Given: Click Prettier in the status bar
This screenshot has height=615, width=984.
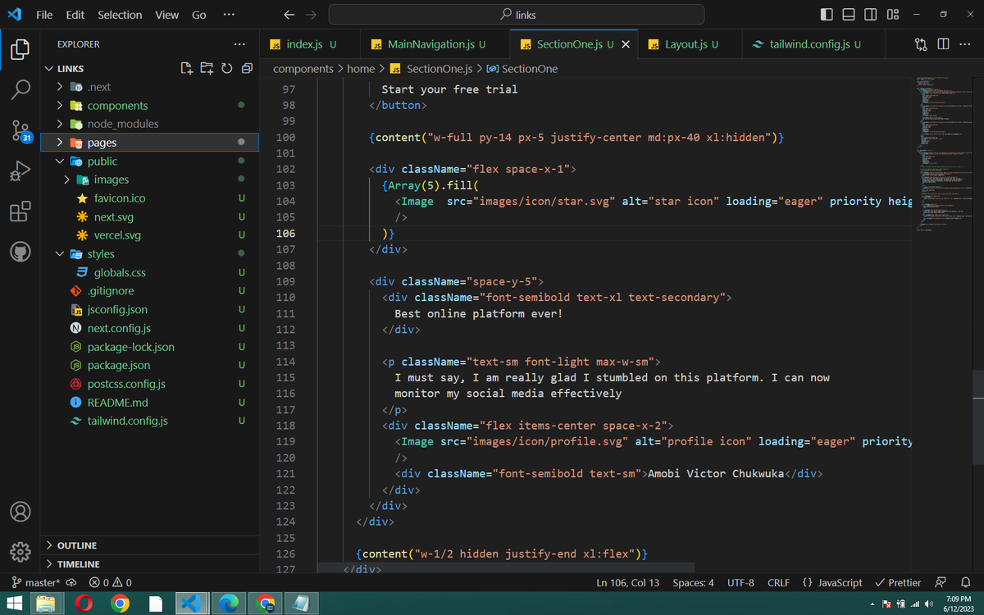Looking at the screenshot, I should click(898, 582).
